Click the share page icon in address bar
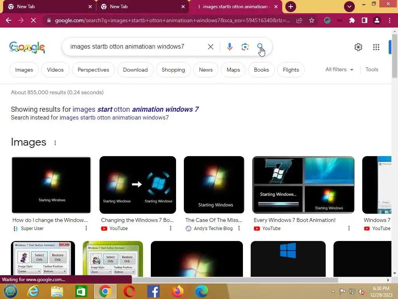This screenshot has width=398, height=299. click(x=299, y=20)
